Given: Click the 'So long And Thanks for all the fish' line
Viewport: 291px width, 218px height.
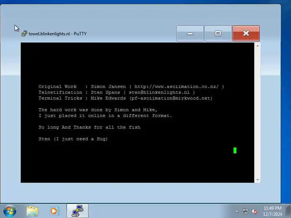Looking at the screenshot, I should (89, 127).
